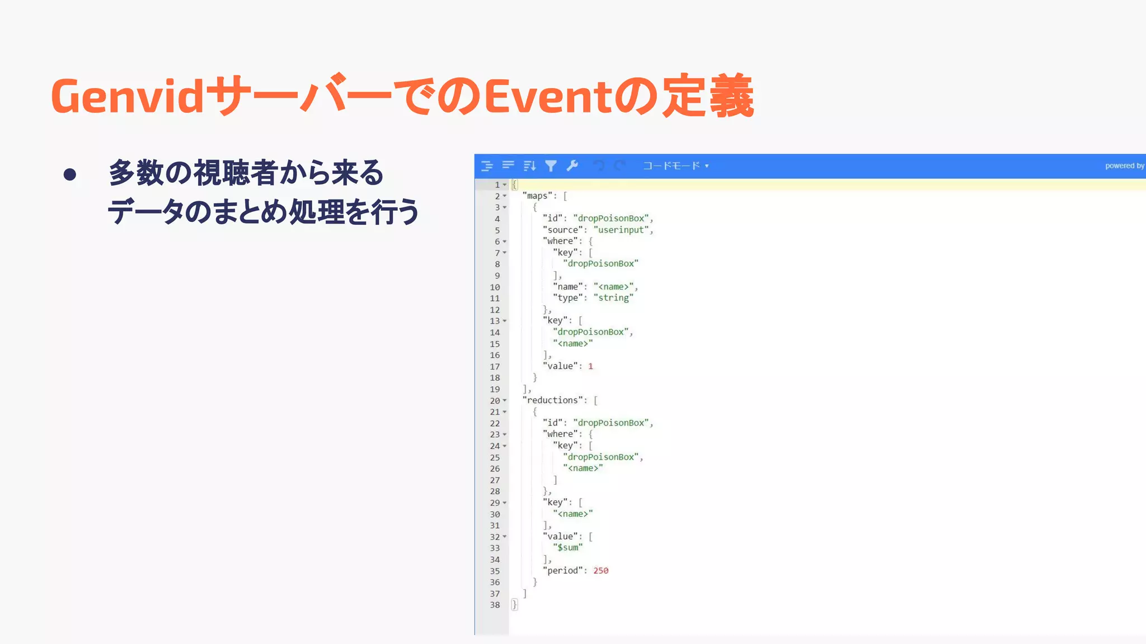The width and height of the screenshot is (1146, 644).
Task: Click the redo arrow icon
Action: pyautogui.click(x=620, y=165)
